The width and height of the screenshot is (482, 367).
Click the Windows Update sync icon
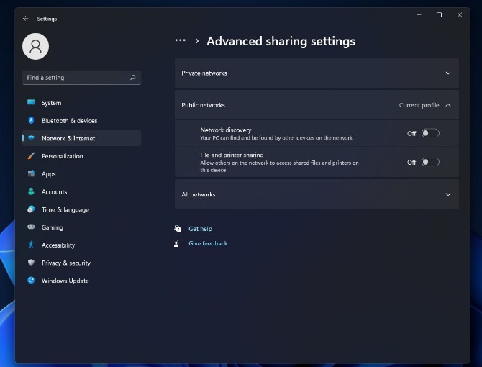click(x=31, y=281)
